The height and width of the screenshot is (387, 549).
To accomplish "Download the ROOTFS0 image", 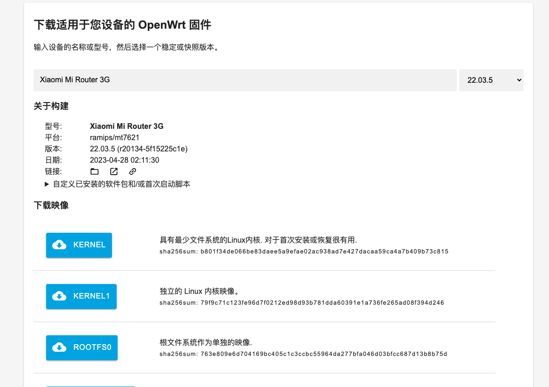I will click(x=82, y=348).
